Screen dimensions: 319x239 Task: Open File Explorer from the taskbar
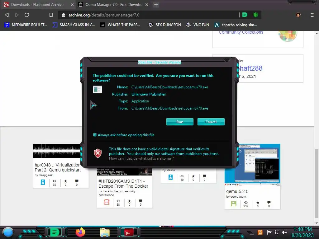click(x=105, y=233)
